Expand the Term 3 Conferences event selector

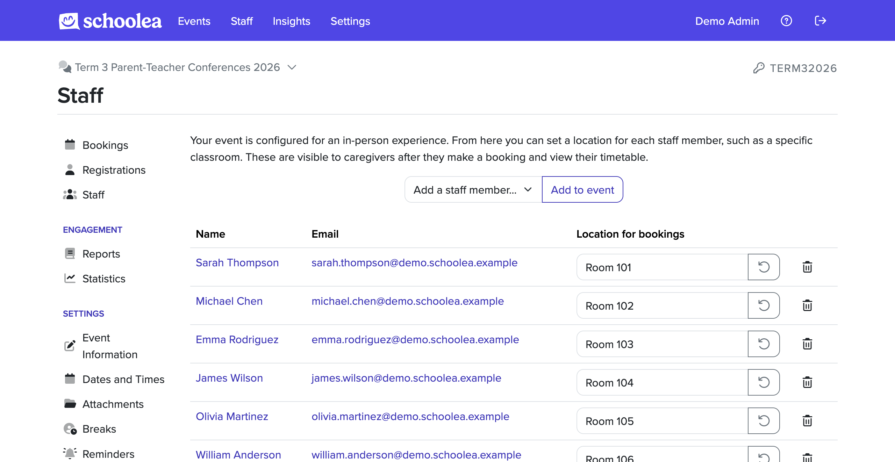(x=292, y=67)
